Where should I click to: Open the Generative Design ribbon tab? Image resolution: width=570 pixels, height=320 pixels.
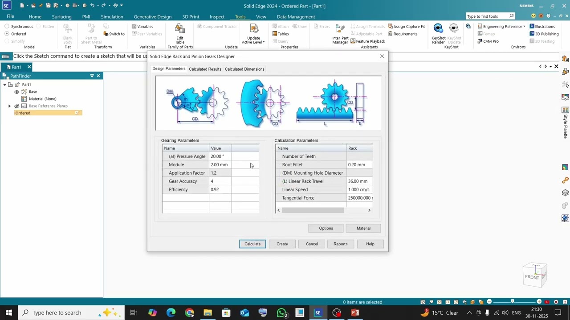[153, 16]
